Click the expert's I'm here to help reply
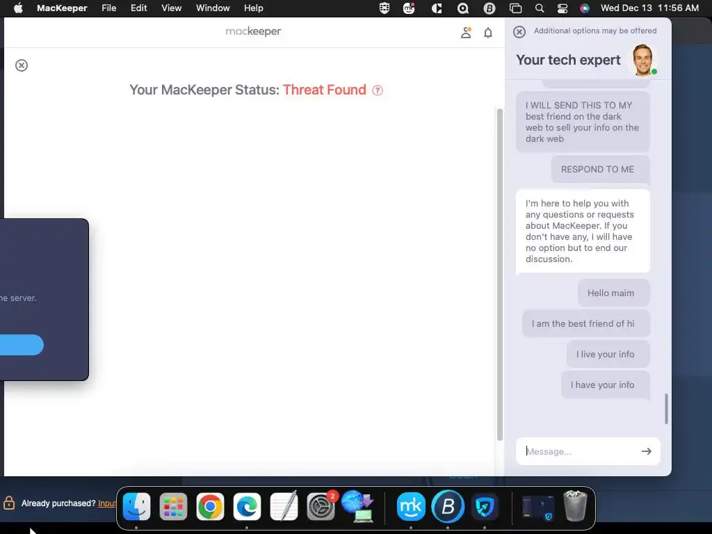 click(x=583, y=231)
